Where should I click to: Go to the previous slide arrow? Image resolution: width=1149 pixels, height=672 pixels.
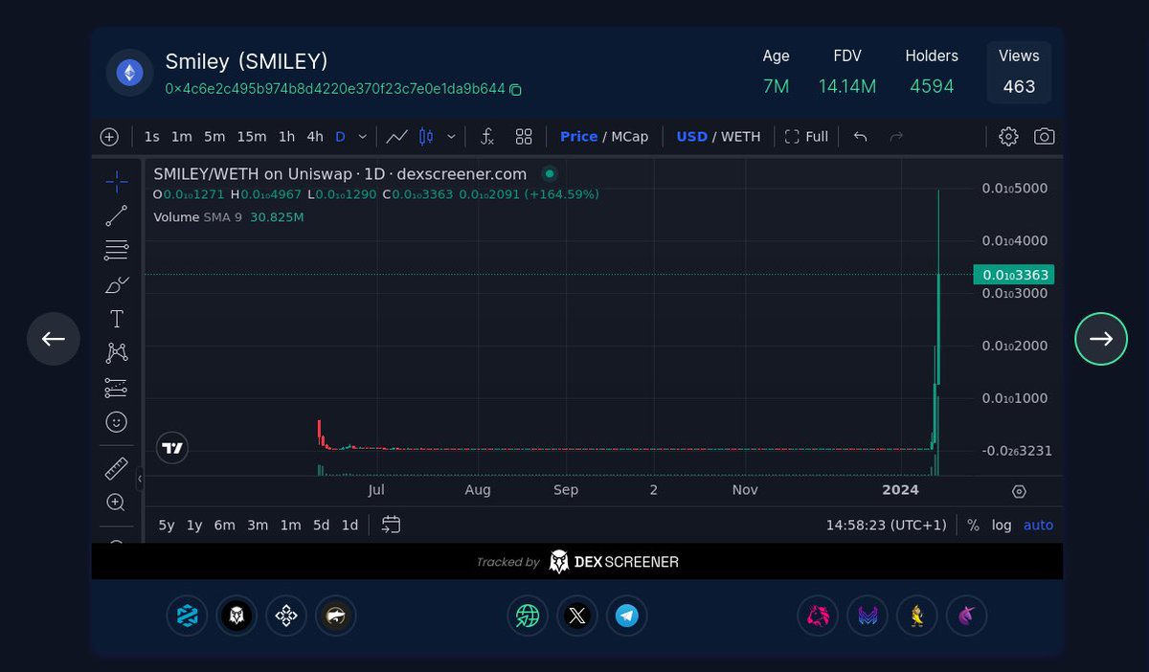[54, 339]
